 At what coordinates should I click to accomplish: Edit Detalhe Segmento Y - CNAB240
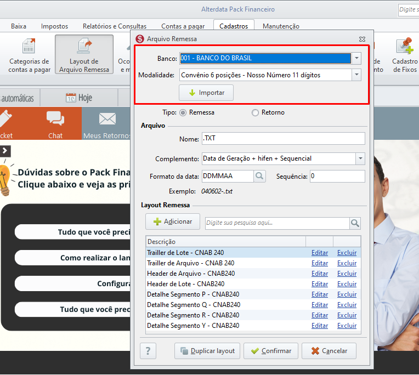[320, 326]
